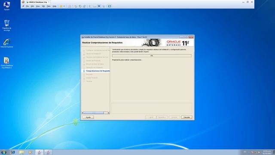Image resolution: width=275 pixels, height=155 pixels.
Task: Open Windows Media Player from the taskbar
Action: [x=30, y=152]
